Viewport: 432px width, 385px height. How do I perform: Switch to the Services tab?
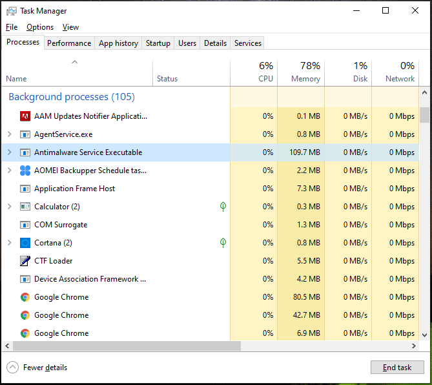tap(248, 43)
